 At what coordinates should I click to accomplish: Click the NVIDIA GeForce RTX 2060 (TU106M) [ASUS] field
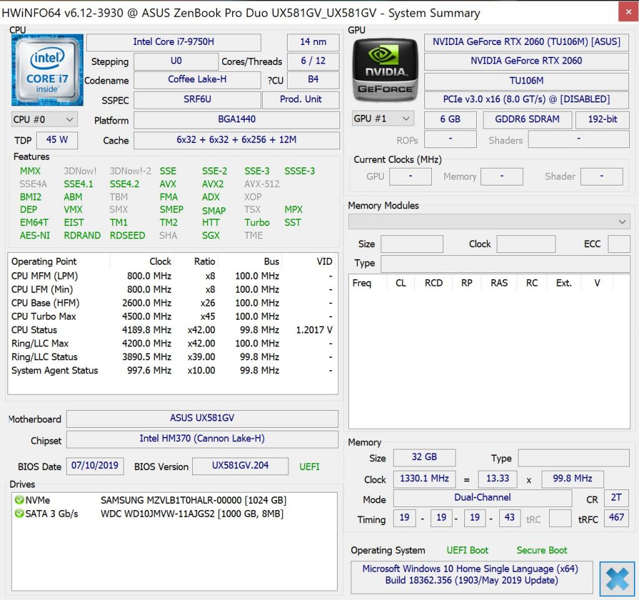527,42
